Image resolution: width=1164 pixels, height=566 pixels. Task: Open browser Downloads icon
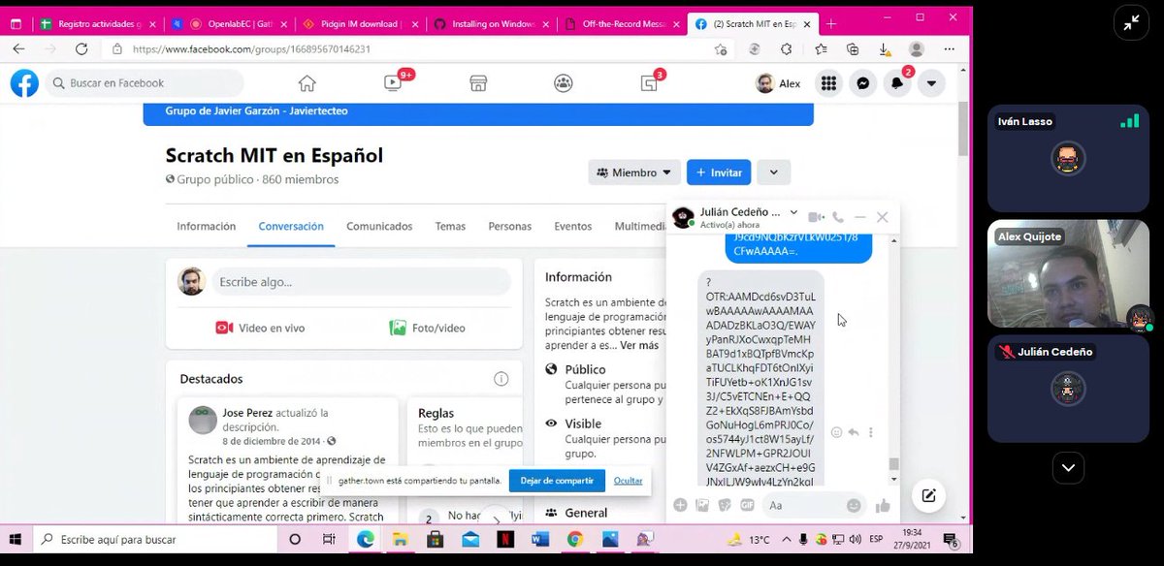886,48
